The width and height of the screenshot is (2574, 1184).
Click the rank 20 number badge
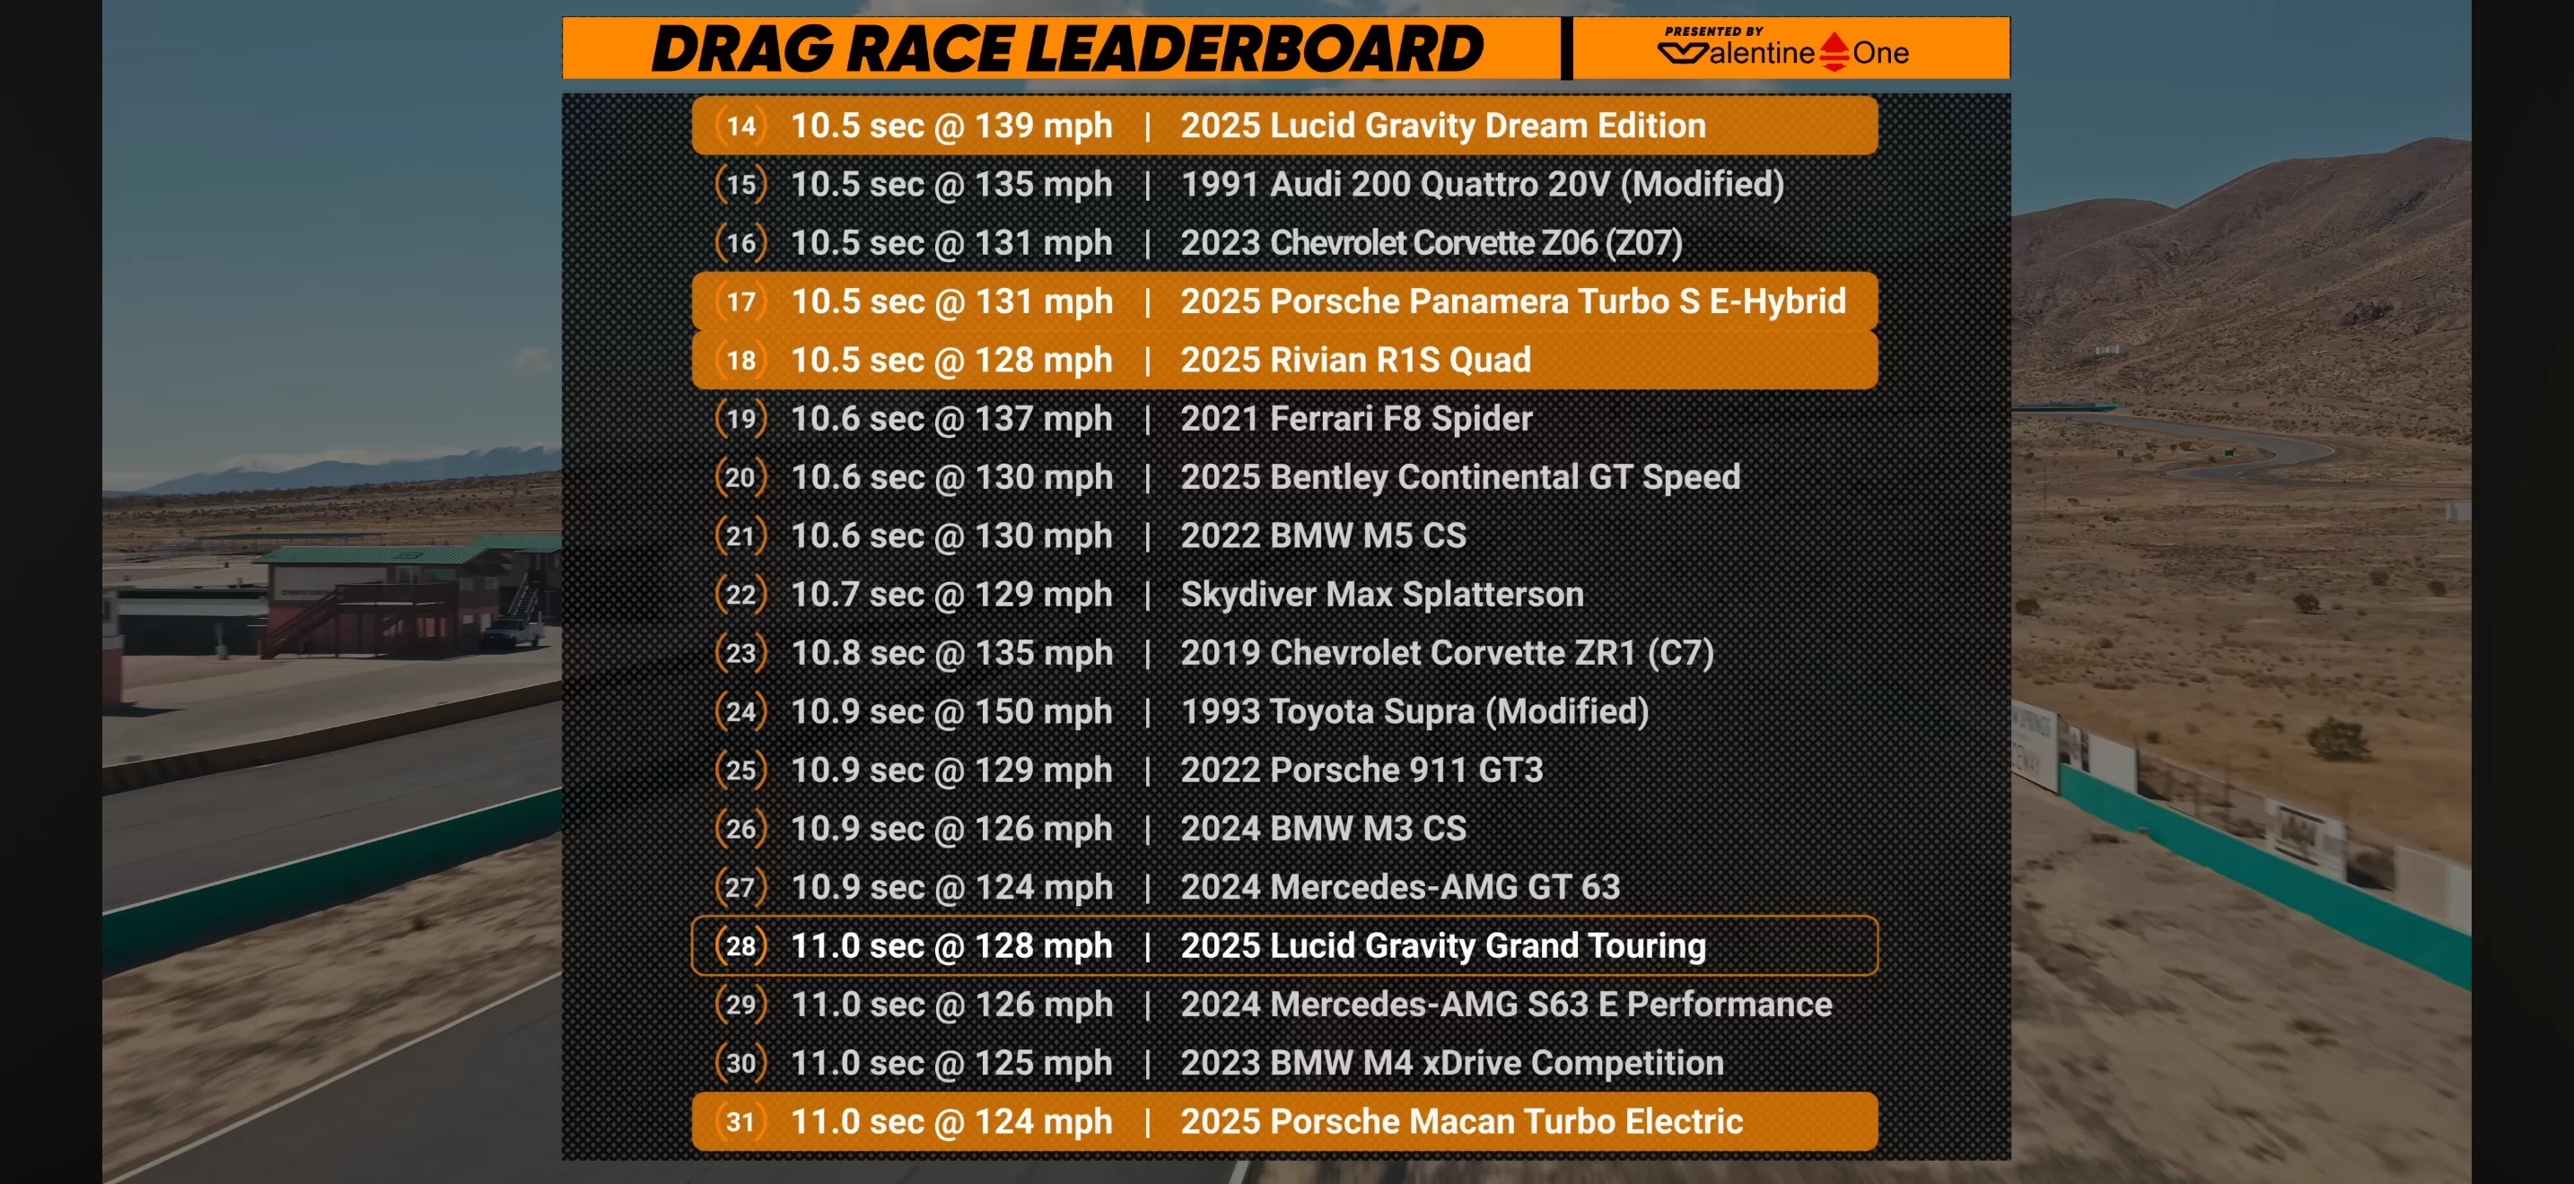(741, 477)
